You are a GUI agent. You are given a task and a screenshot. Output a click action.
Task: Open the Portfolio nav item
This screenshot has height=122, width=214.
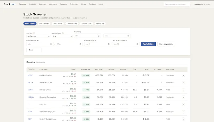pyautogui.click(x=33, y=4)
